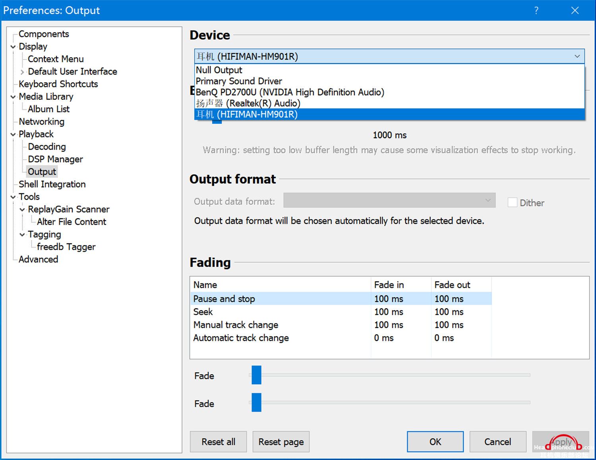Choose Primary Sound Driver option
This screenshot has width=596, height=460.
(389, 81)
